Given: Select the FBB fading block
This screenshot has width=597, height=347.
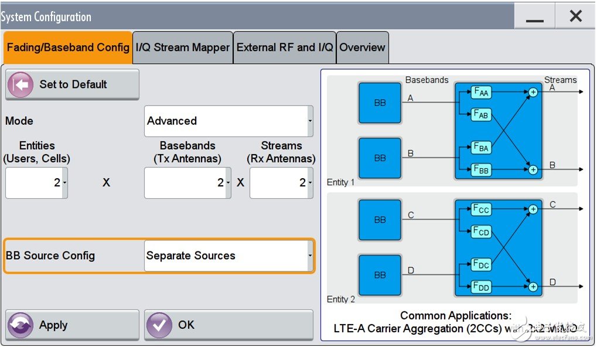Looking at the screenshot, I should pos(481,170).
